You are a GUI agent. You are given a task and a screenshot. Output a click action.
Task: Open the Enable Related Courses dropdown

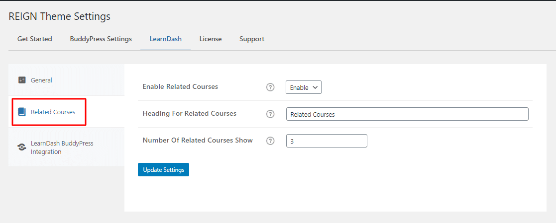(304, 87)
